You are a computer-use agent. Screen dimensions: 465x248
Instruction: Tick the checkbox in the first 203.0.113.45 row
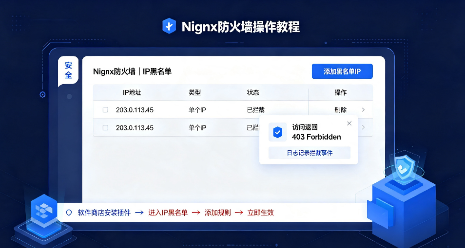[x=105, y=110]
